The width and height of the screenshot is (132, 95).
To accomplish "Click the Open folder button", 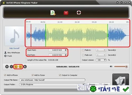I will (x=106, y=84).
